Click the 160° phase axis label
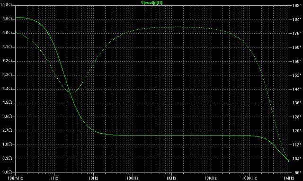This screenshot has height=181, width=303. click(x=296, y=61)
